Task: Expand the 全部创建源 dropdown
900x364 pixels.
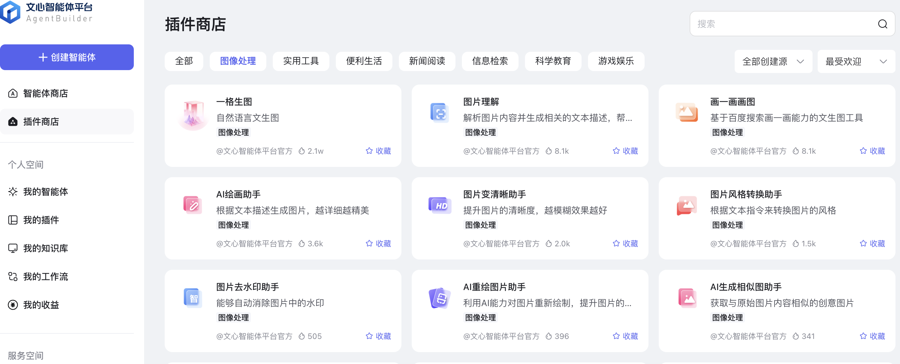Action: (773, 61)
